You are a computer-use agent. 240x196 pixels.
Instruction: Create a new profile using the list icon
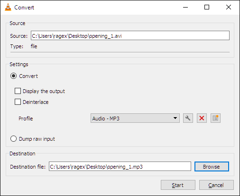coord(215,118)
